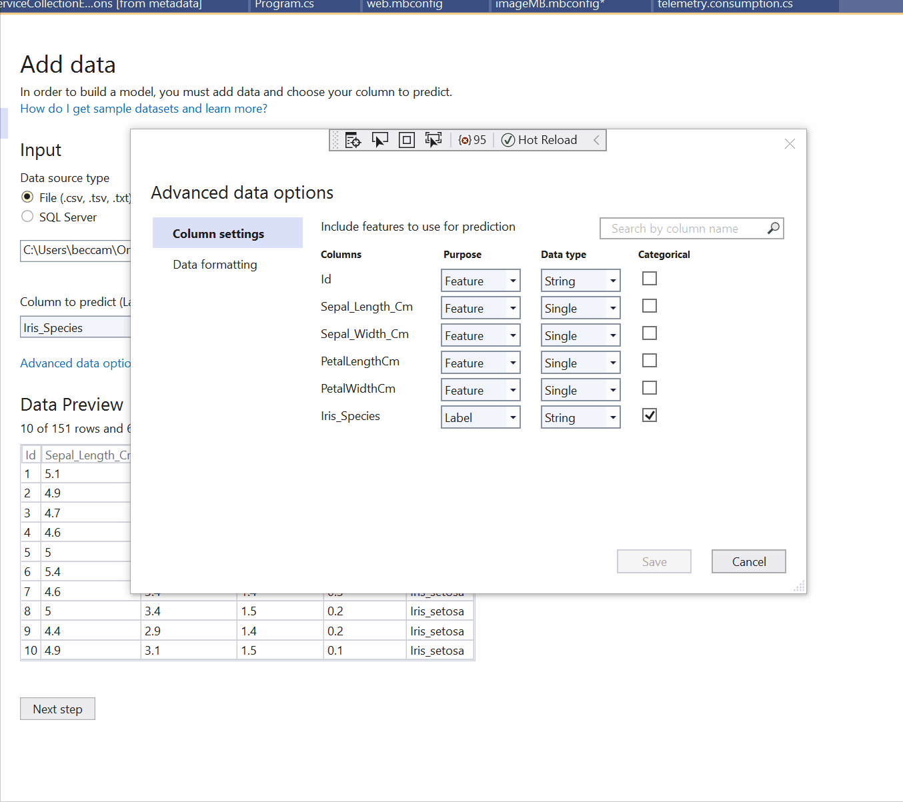This screenshot has width=903, height=802.
Task: Select the SQL Server data source radio button
Action: click(27, 216)
